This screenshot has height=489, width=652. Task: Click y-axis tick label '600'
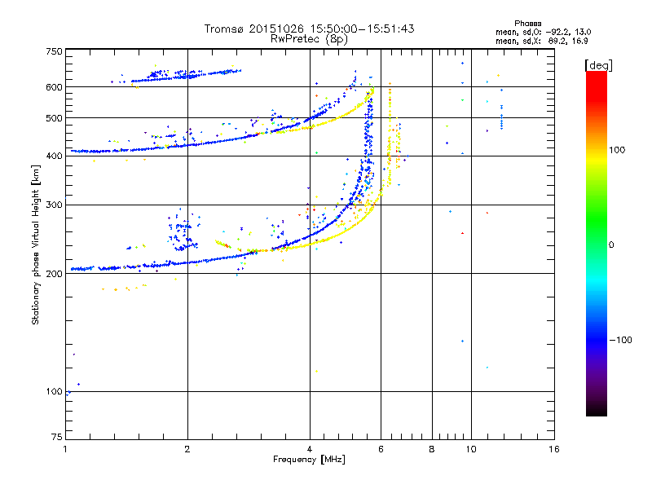click(54, 87)
